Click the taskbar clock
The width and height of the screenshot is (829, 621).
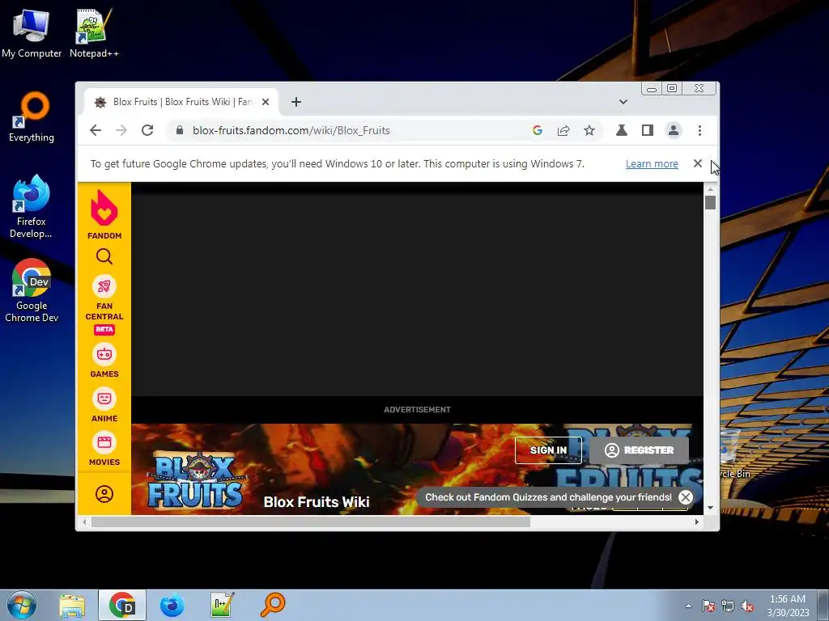click(788, 606)
